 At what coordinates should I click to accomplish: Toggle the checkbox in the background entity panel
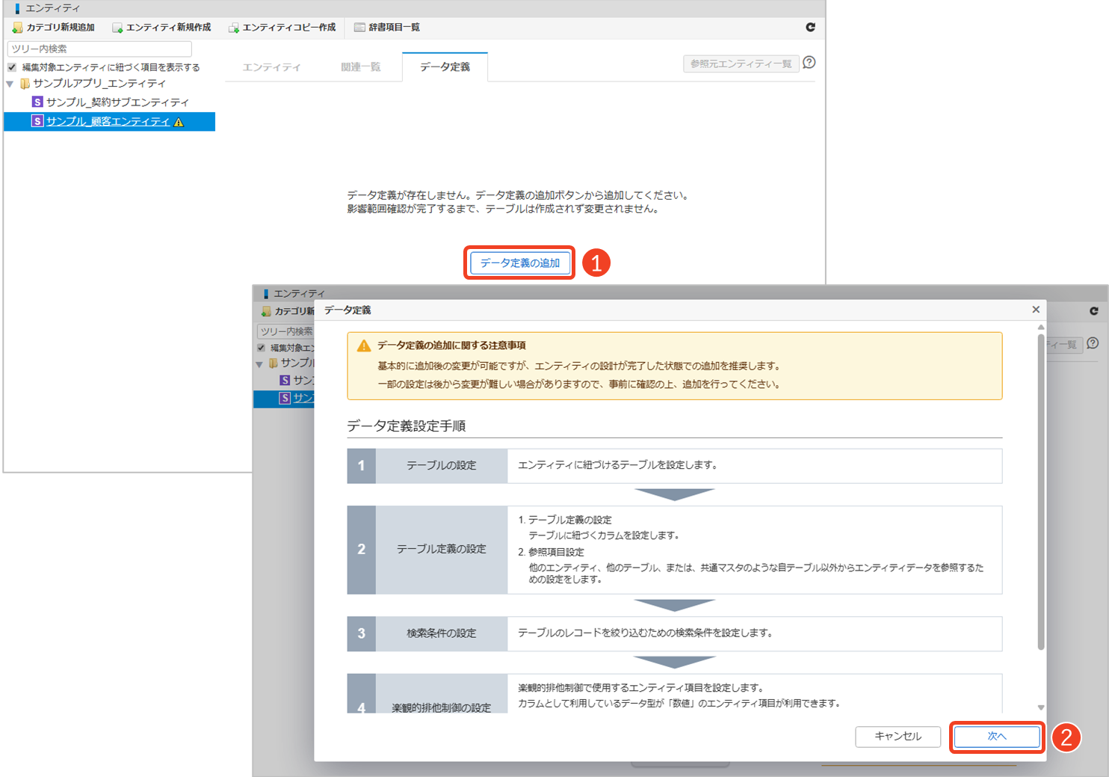262,348
